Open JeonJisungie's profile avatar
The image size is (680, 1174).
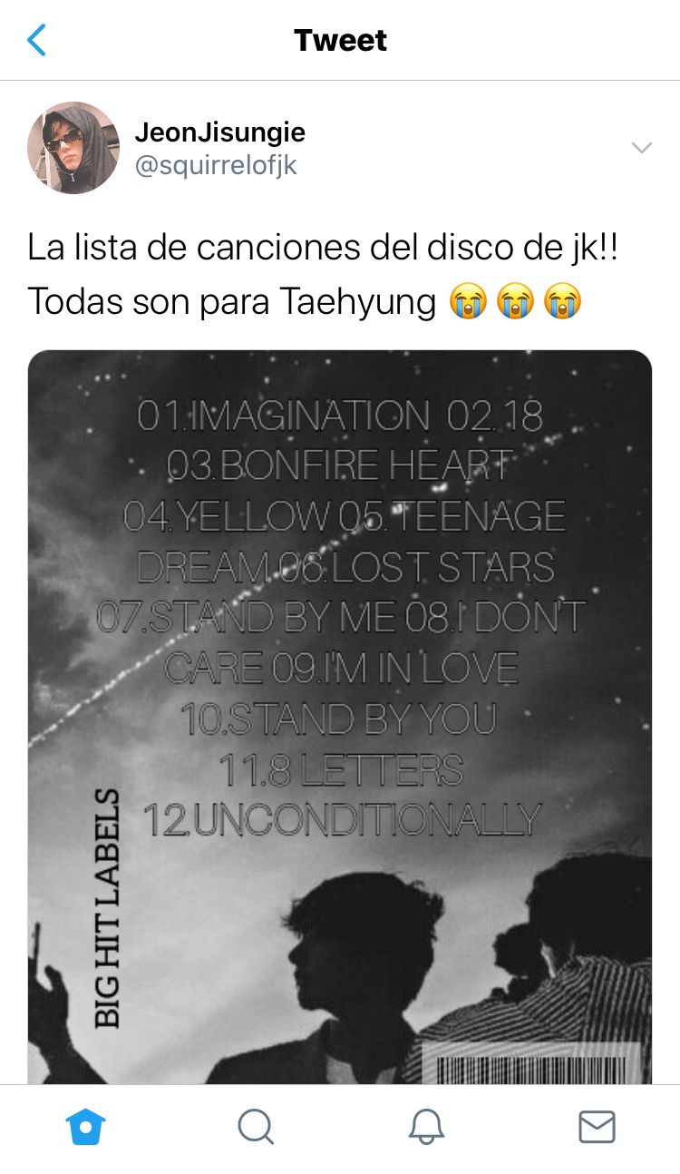73,148
